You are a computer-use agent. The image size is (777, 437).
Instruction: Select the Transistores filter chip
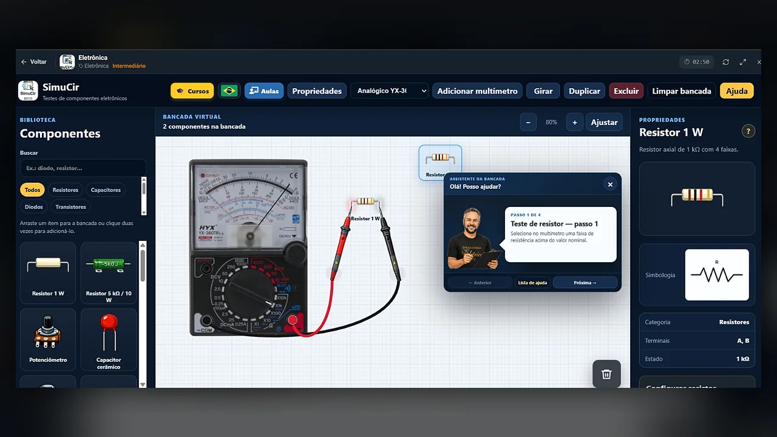pyautogui.click(x=70, y=207)
